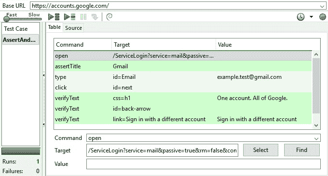Screen dimensions: 328x176
Task: Select the type id=Email row
Action: click(x=183, y=77)
